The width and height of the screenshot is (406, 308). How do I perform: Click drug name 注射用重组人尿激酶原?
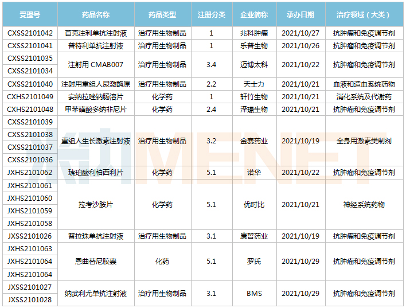(x=96, y=84)
